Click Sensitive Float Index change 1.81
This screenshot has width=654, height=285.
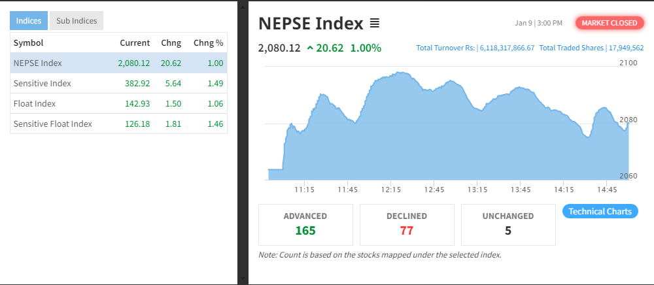(173, 124)
